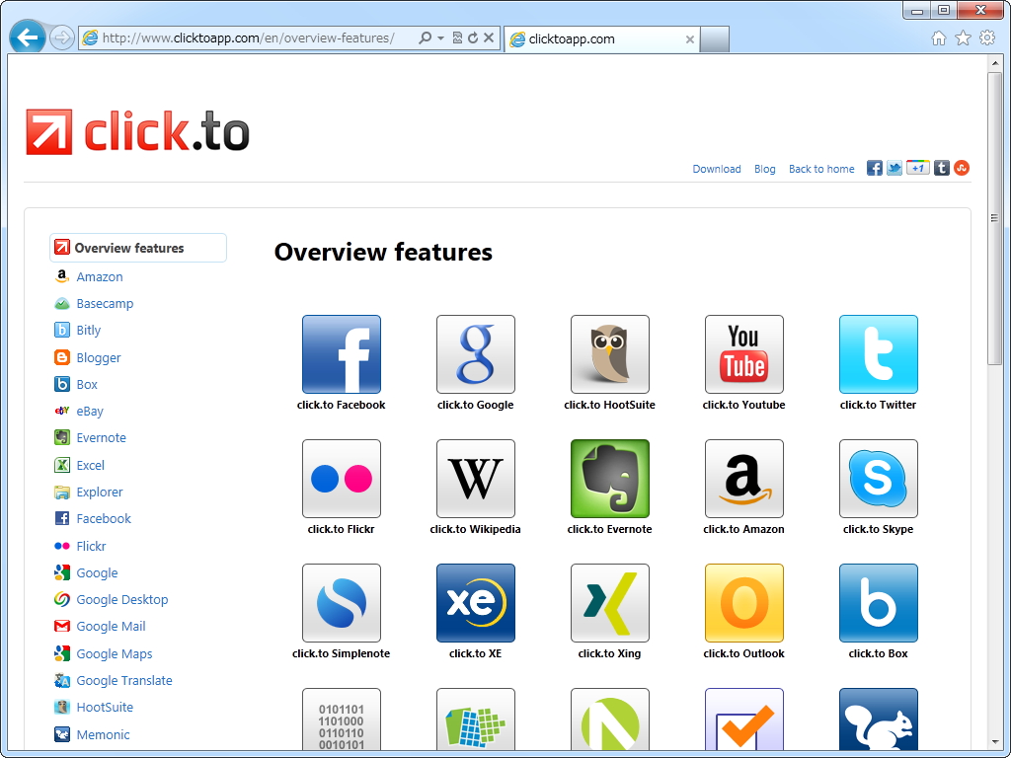
Task: Open the click.to Xing icon
Action: [609, 603]
